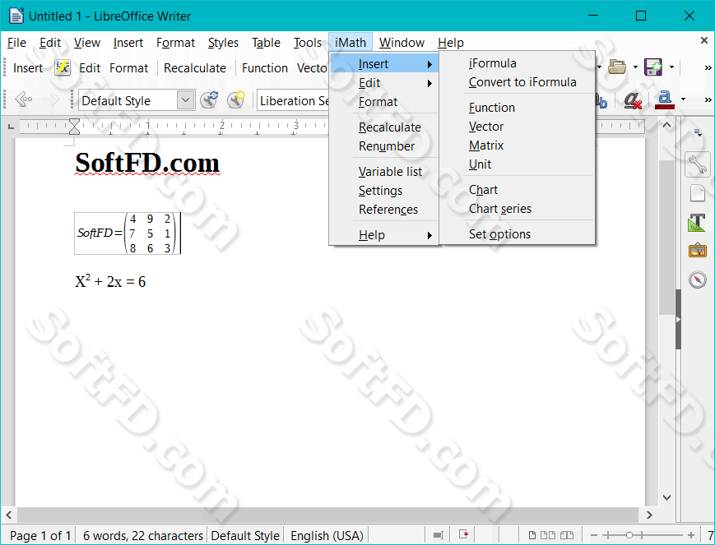Image resolution: width=715 pixels, height=545 pixels.
Task: Expand the formatting toolbar overflow chevron
Action: (708, 99)
